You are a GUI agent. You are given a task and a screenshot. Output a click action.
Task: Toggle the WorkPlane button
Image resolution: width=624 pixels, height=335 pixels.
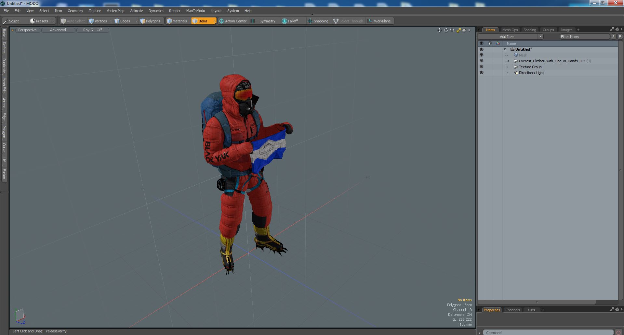tap(380, 21)
